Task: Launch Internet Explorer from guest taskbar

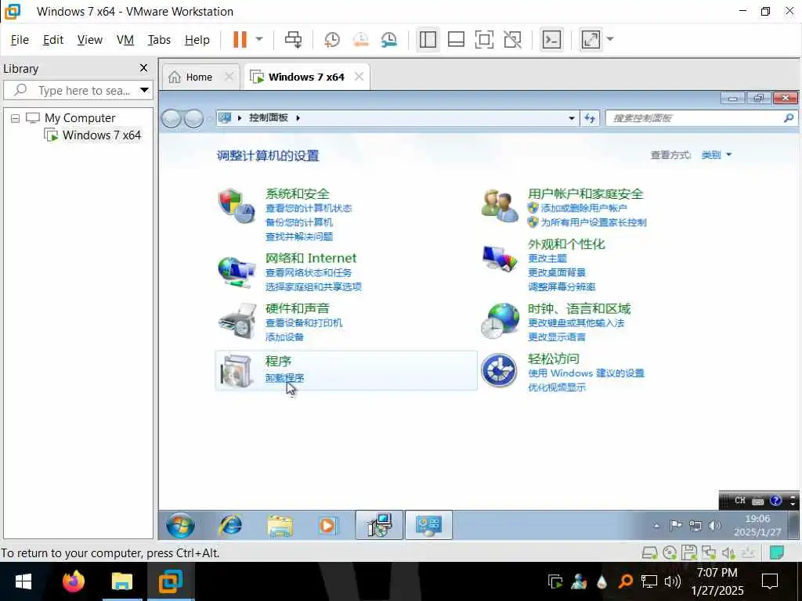Action: (230, 525)
